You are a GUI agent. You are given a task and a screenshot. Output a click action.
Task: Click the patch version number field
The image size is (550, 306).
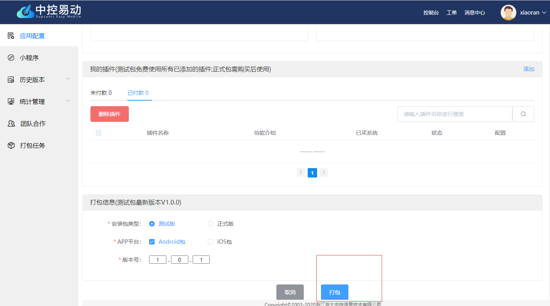pyautogui.click(x=201, y=259)
